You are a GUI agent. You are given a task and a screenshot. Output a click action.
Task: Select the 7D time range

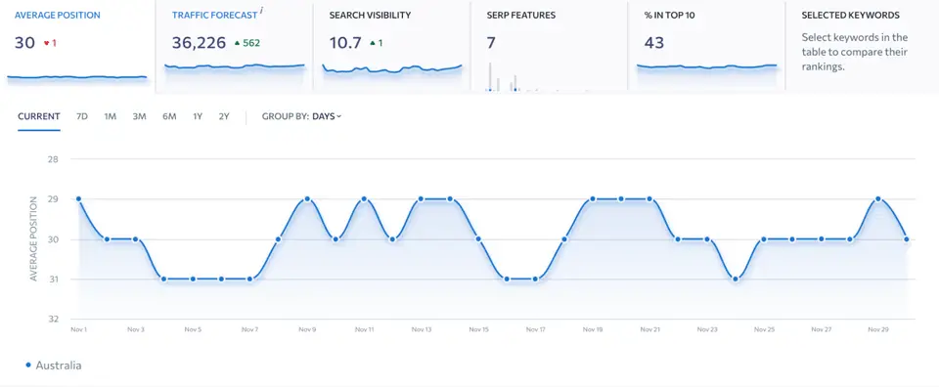[x=82, y=116]
